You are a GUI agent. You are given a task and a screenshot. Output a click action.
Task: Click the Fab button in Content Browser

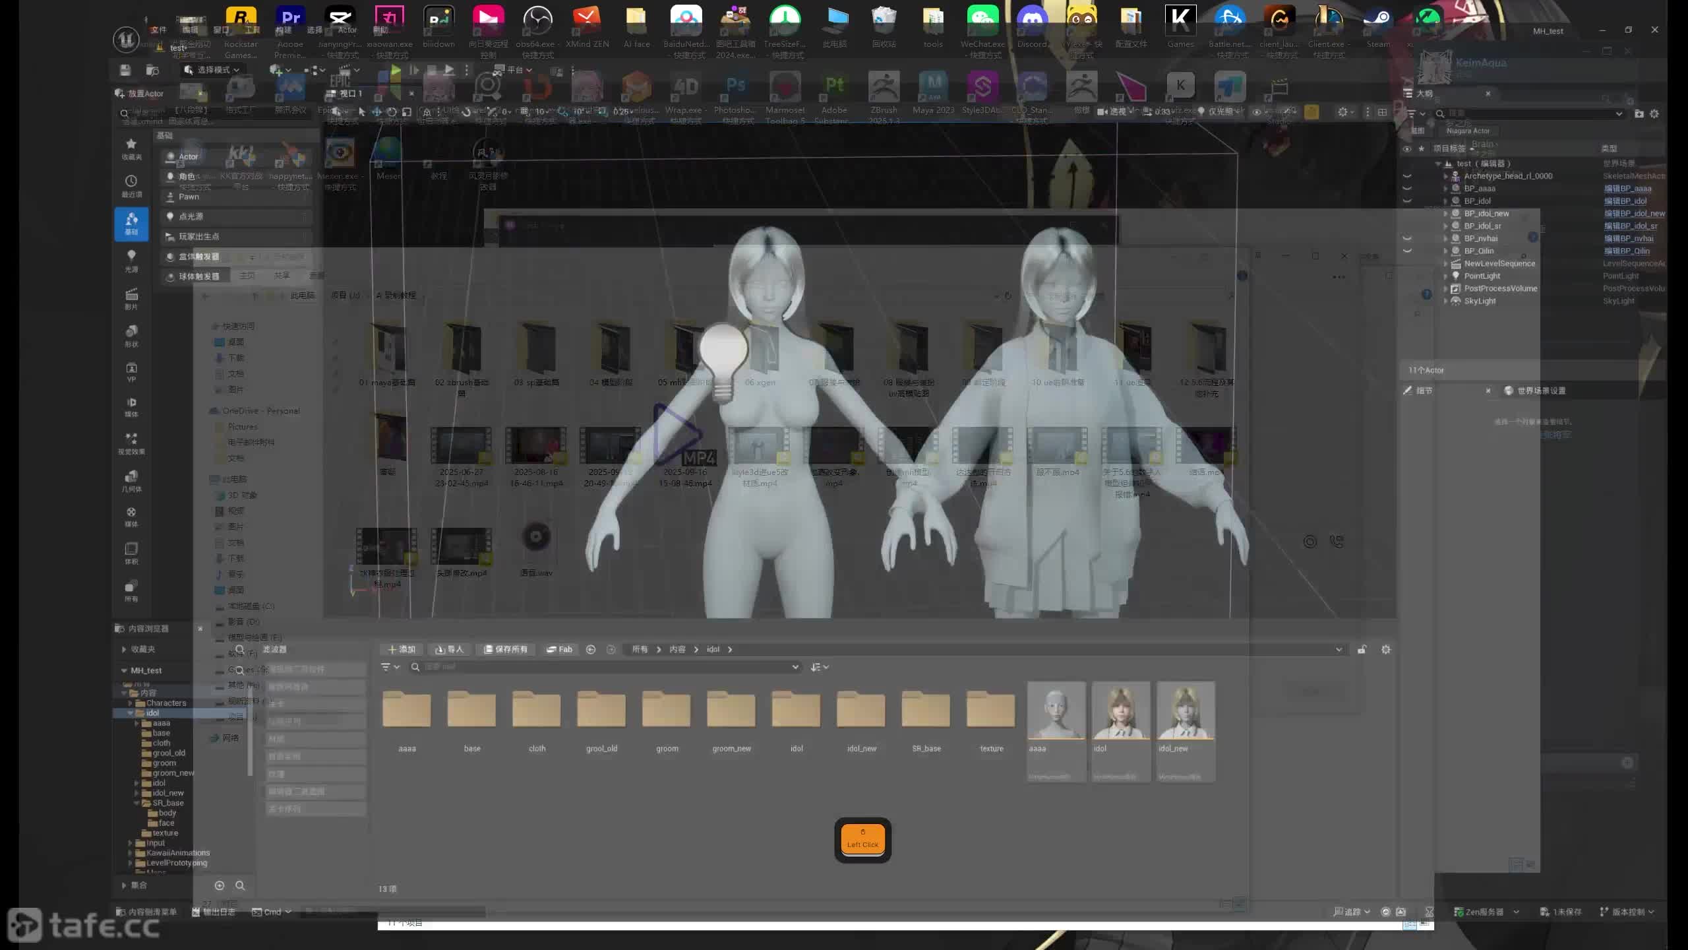559,649
